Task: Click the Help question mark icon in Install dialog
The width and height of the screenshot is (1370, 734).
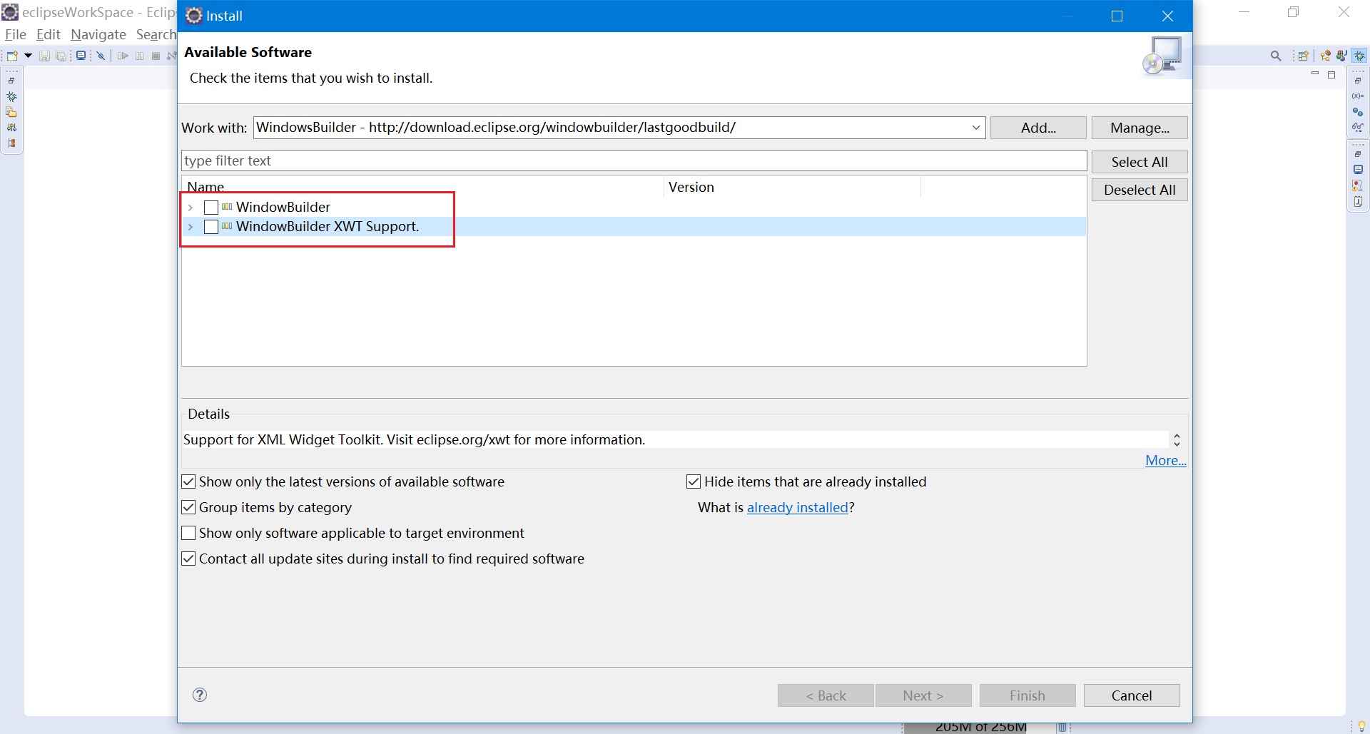Action: pos(200,695)
